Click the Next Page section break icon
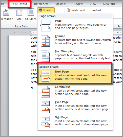Screen dimensions: 123x137 pos(45,76)
